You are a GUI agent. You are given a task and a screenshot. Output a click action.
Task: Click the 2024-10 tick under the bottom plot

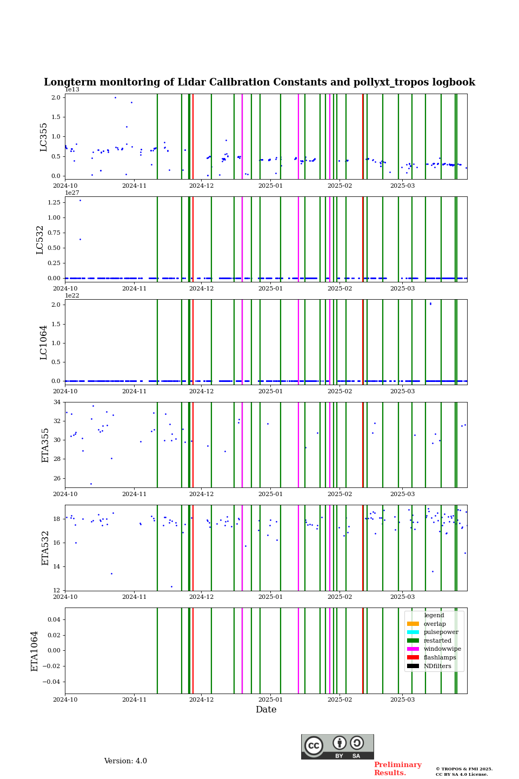pyautogui.click(x=65, y=699)
